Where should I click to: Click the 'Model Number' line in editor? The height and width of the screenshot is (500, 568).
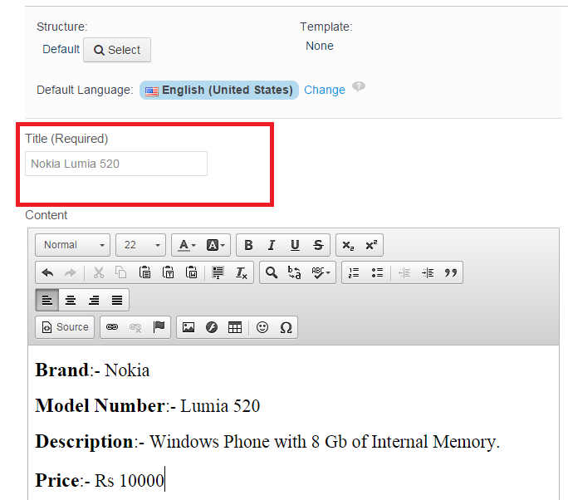pos(148,405)
